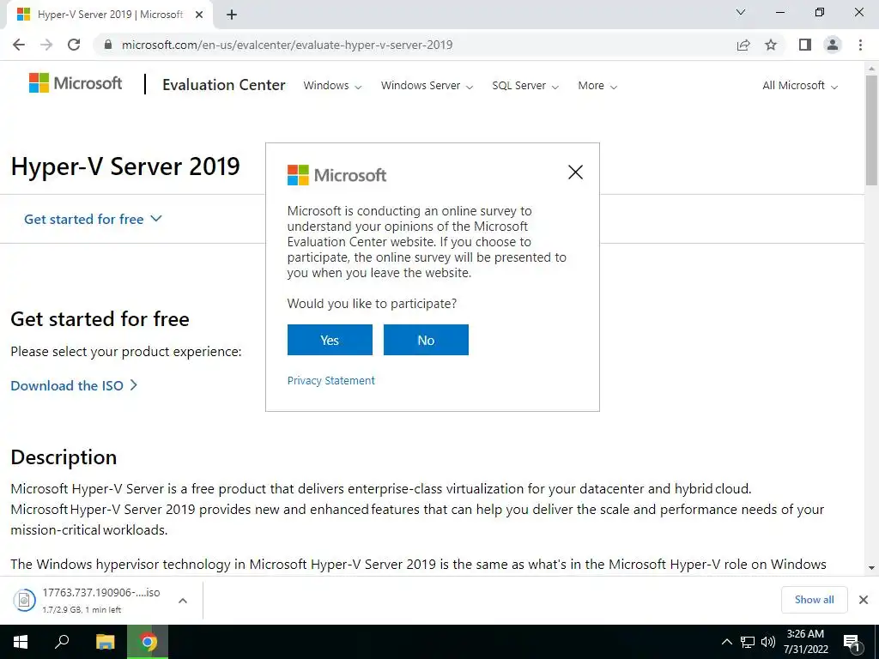Close the Hyper-V Server 2019 tab
This screenshot has width=879, height=659.
[199, 15]
